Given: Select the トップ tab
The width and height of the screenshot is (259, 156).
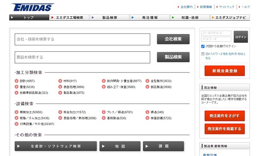Looking at the screenshot, I should click(x=29, y=17).
